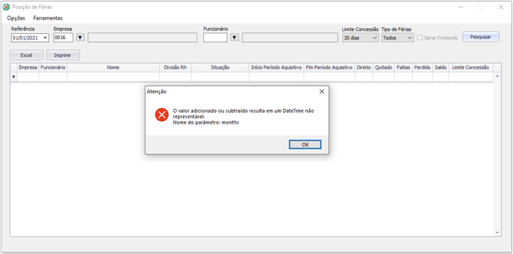The image size is (513, 254).
Task: Expand the Tipo de Férias combo box
Action: 409,38
